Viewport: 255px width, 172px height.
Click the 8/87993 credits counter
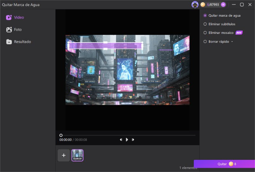(x=213, y=4)
